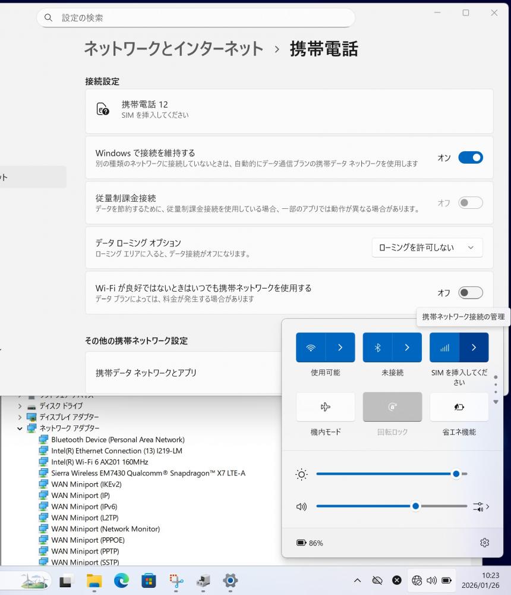This screenshot has width=511, height=595.
Task: Toggle Wi-Fi in quick settings
Action: pos(311,347)
